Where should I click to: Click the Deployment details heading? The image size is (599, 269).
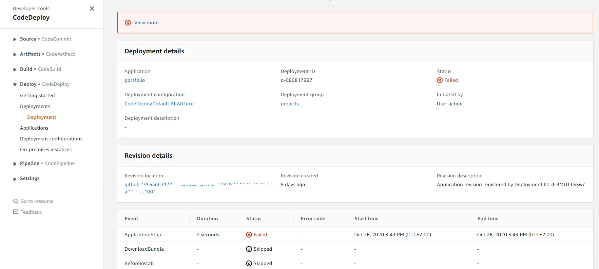(154, 51)
